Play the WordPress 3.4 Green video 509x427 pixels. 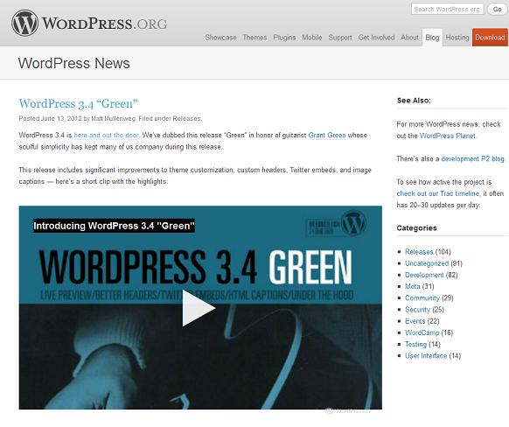[x=199, y=308]
